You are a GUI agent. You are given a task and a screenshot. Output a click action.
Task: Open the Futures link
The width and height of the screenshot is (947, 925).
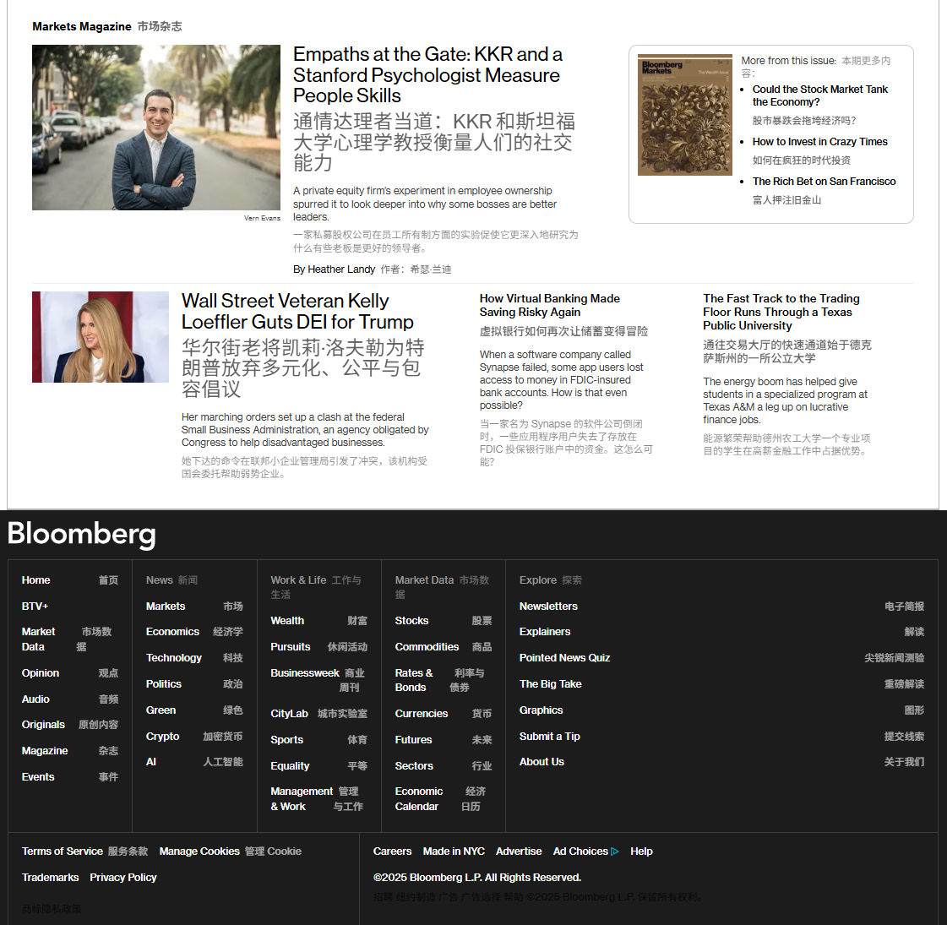tap(414, 740)
